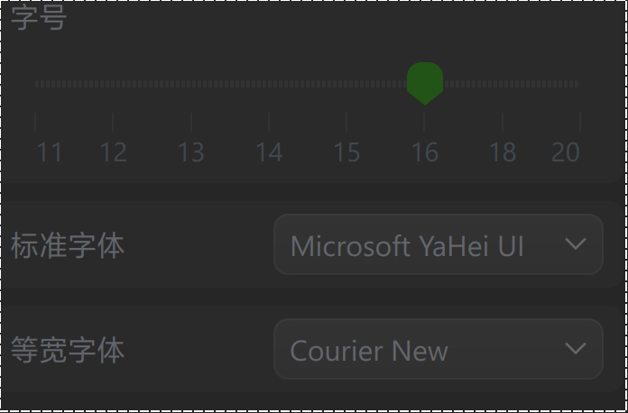Expand the chevron beside Courier New
This screenshot has height=413, width=628.
click(x=575, y=349)
